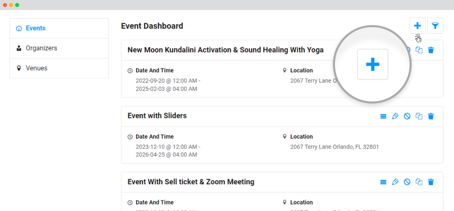The image size is (454, 211).
Task: Edit the Event with Sliders entry
Action: click(x=395, y=116)
